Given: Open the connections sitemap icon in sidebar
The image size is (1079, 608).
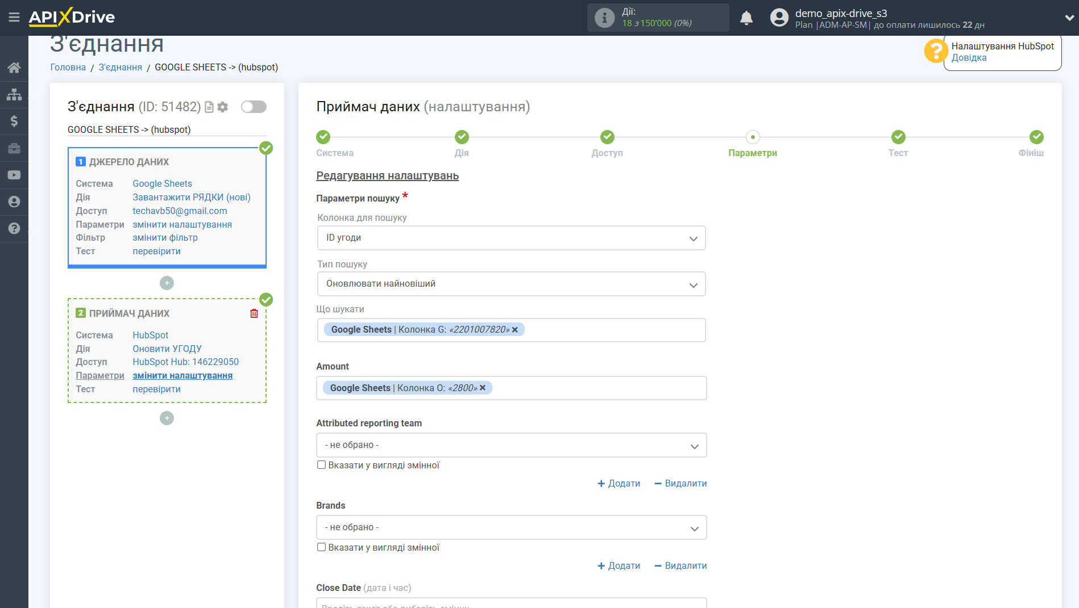Looking at the screenshot, I should pyautogui.click(x=14, y=94).
